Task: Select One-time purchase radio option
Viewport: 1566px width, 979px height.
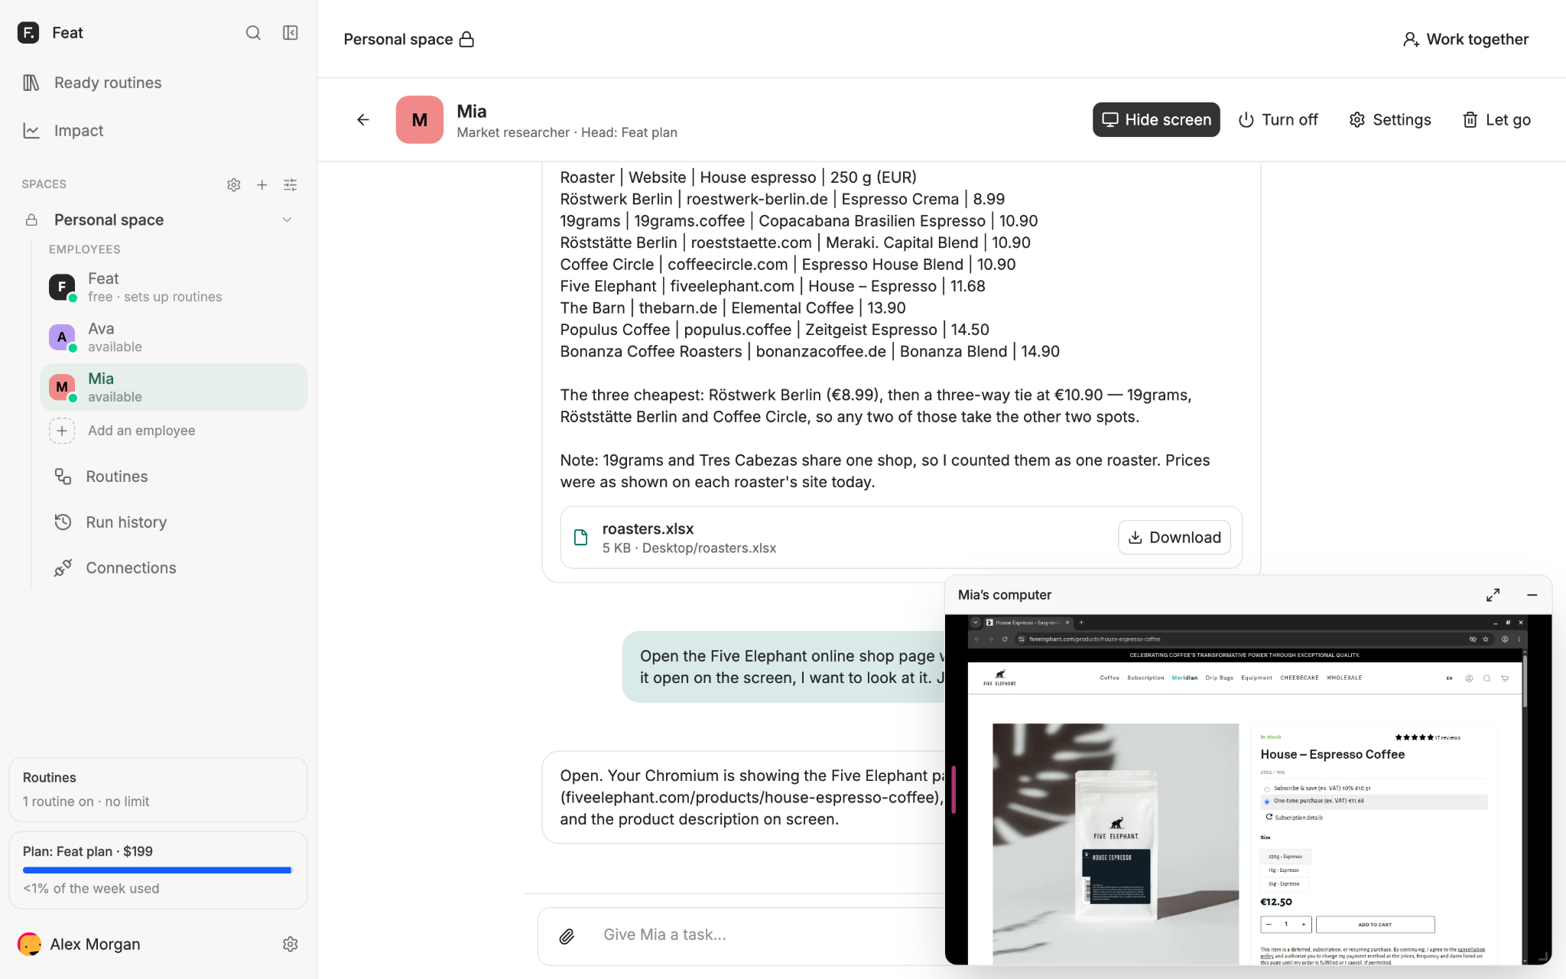Action: (x=1267, y=802)
